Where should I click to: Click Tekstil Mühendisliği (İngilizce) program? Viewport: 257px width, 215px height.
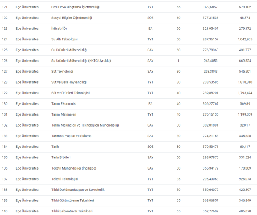coord(74,168)
